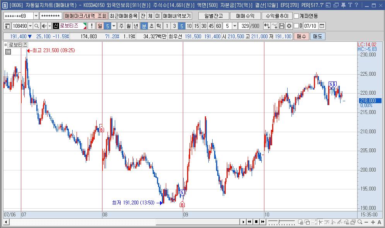The height and width of the screenshot is (228, 385).
Task: Tick the D checkbox beside the date field
Action: pyautogui.click(x=296, y=26)
